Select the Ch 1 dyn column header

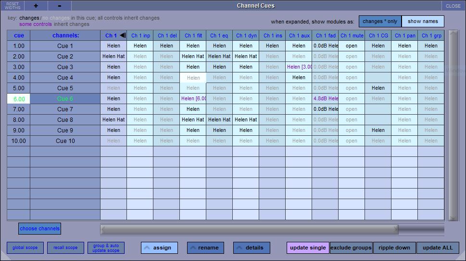point(246,36)
